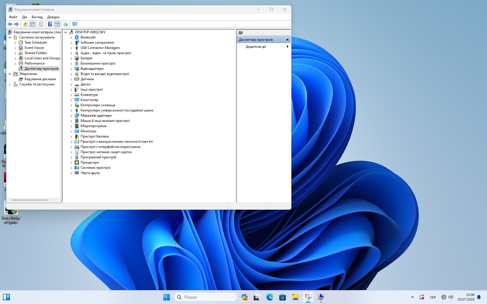
Task: Open the Дія menu
Action: coord(24,17)
